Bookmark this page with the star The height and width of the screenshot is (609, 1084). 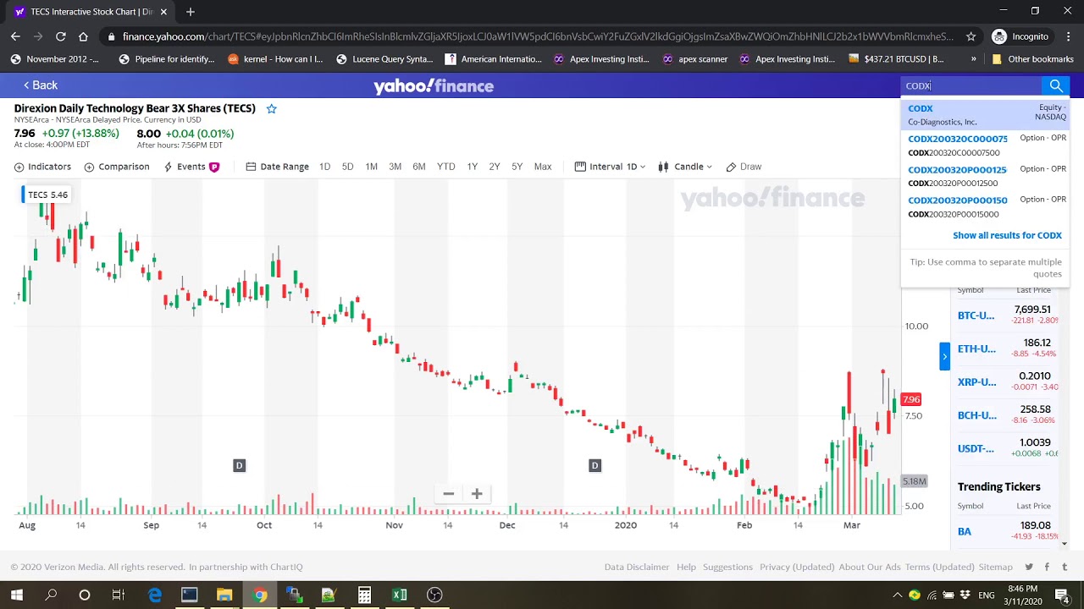click(x=971, y=36)
